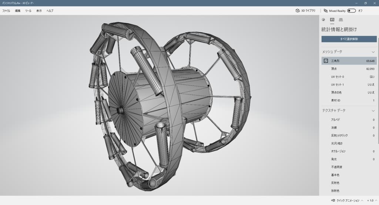The height and width of the screenshot is (205, 379).
Task: Uncheck the 三角形 checkbox
Action: click(x=326, y=61)
